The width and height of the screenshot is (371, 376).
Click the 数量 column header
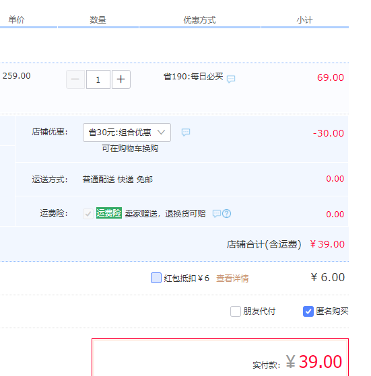pyautogui.click(x=98, y=20)
